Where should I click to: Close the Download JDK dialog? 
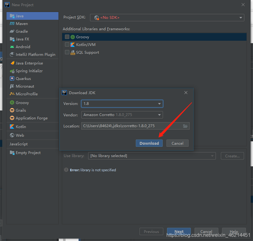(186, 93)
